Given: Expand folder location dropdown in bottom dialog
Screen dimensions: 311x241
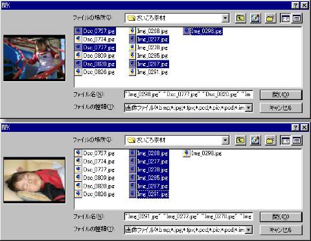Looking at the screenshot, I should [225, 140].
